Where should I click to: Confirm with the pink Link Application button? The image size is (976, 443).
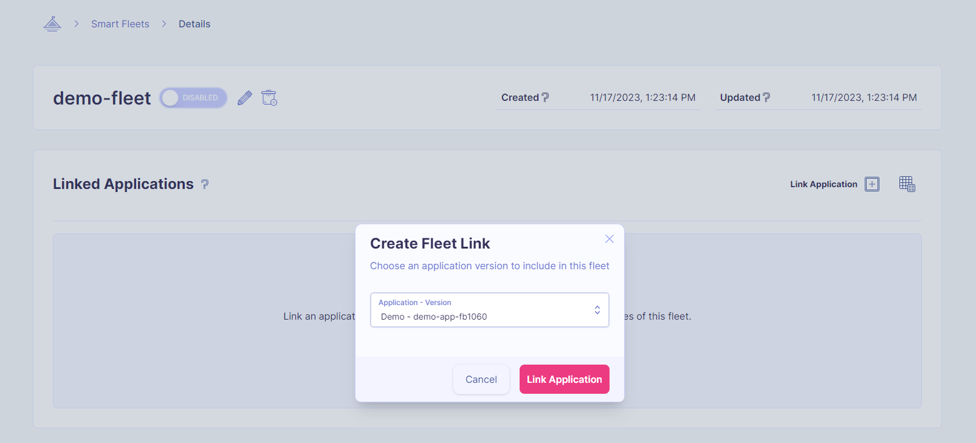(564, 379)
